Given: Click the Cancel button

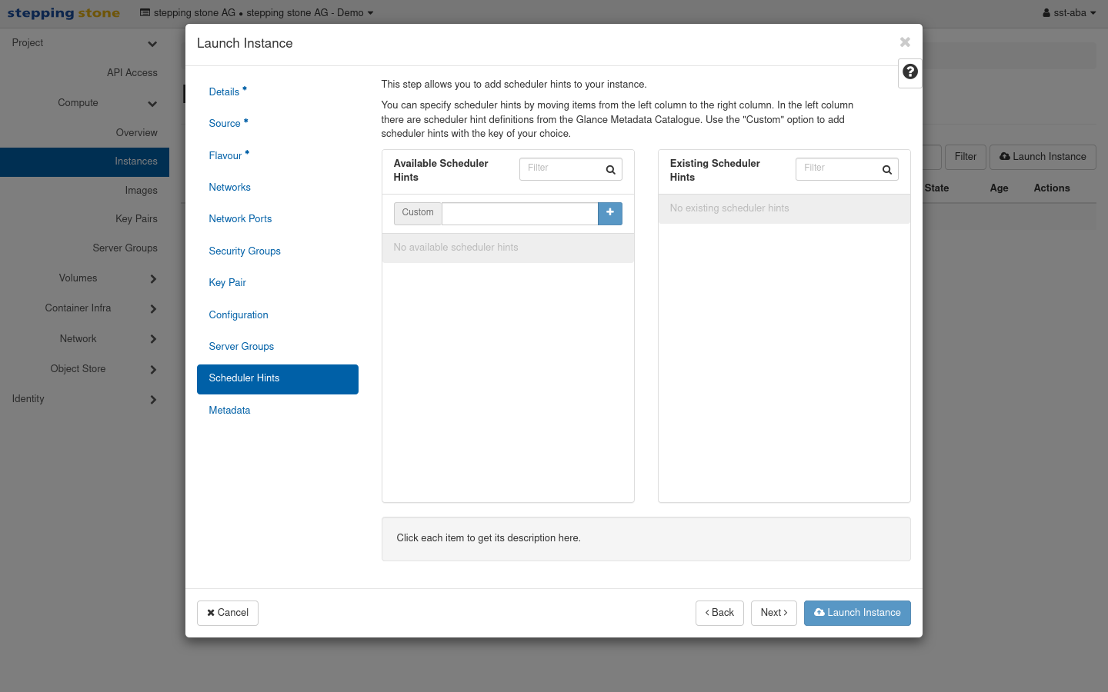Looking at the screenshot, I should [x=228, y=613].
